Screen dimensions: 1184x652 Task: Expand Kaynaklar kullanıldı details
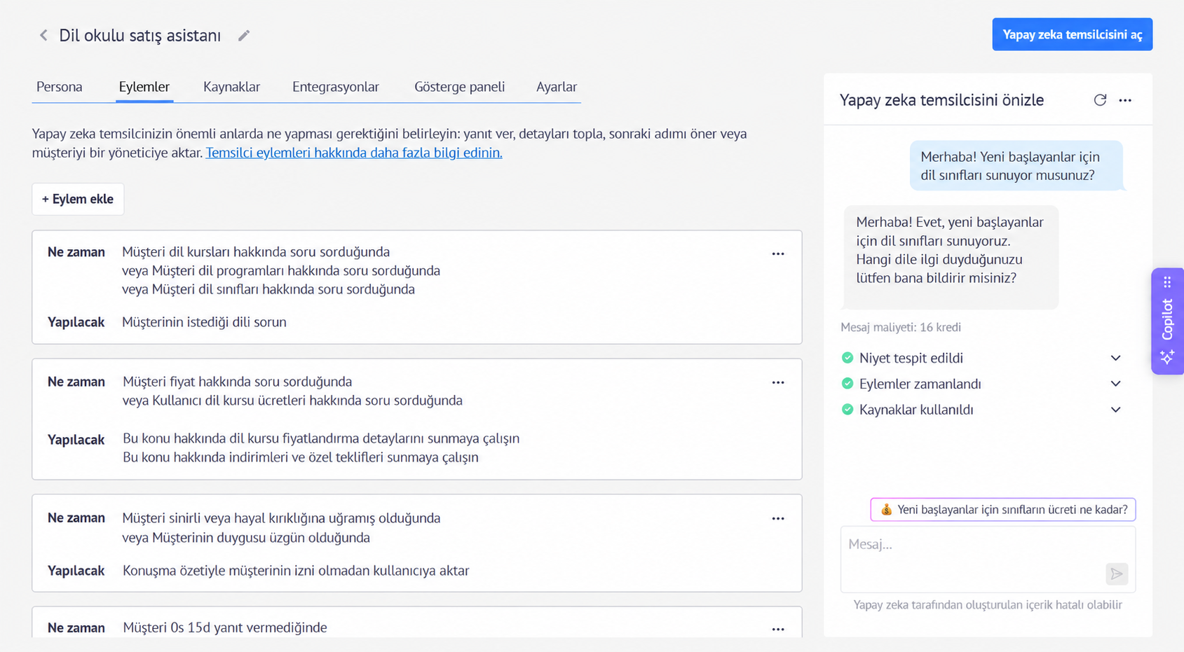[1116, 410]
